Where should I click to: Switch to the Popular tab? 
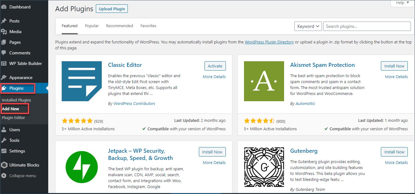(92, 26)
